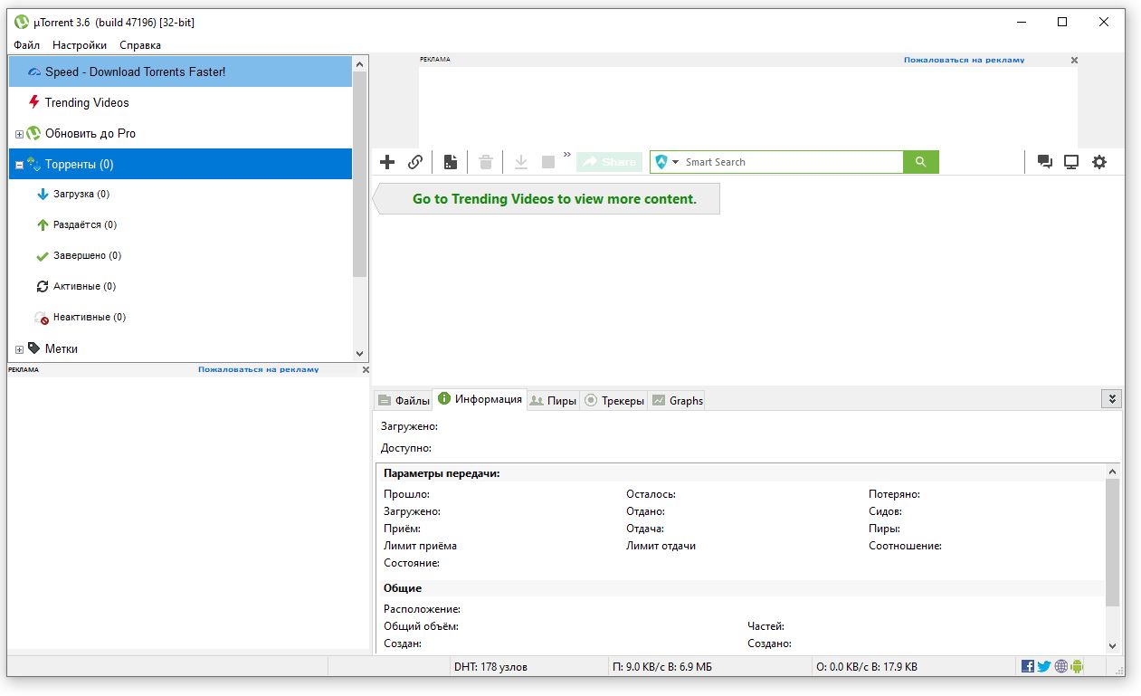Click the add torrent from URL link icon

(x=415, y=162)
